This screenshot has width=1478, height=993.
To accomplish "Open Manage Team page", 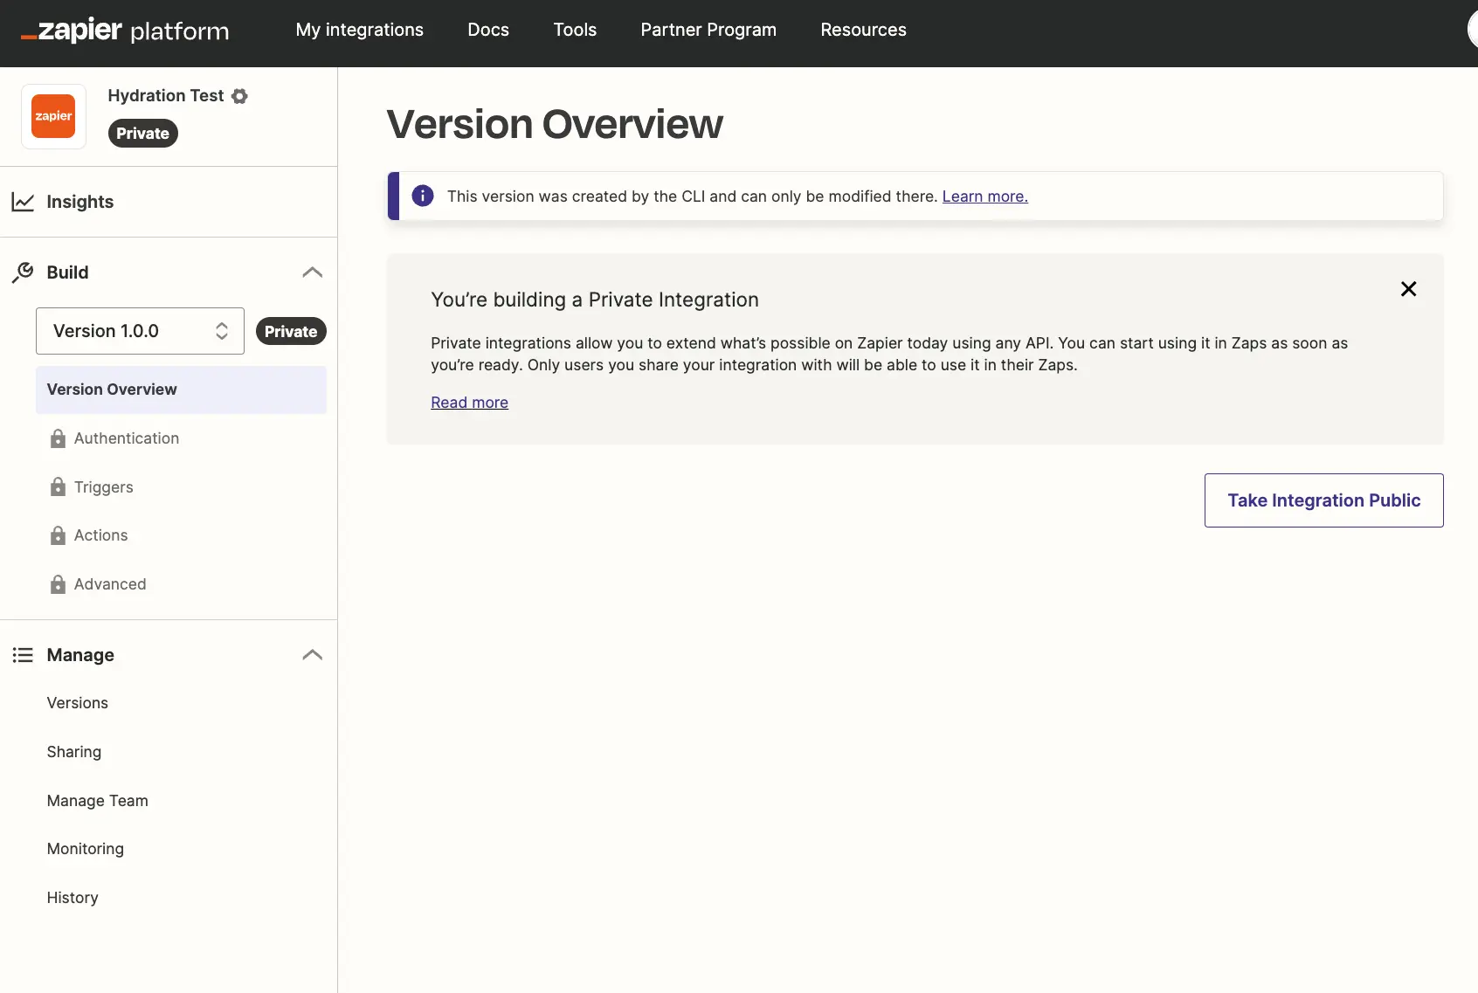I will tap(98, 801).
